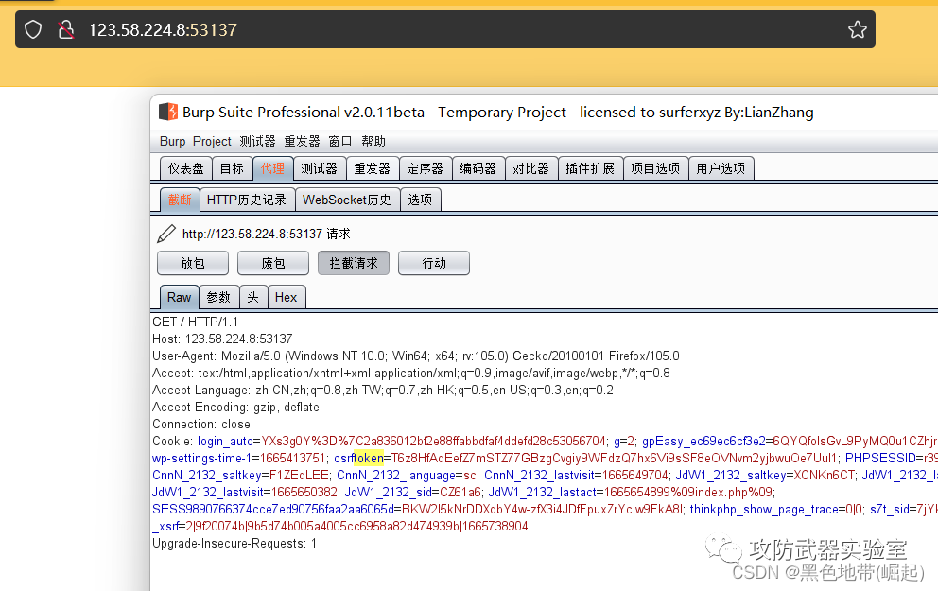Image resolution: width=938 pixels, height=591 pixels.
Task: Click the Connection: close header line
Action: point(201,425)
